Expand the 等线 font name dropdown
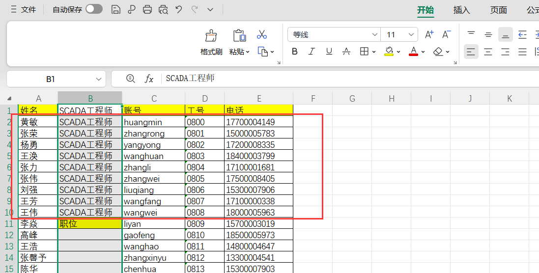The image size is (539, 273). [374, 34]
